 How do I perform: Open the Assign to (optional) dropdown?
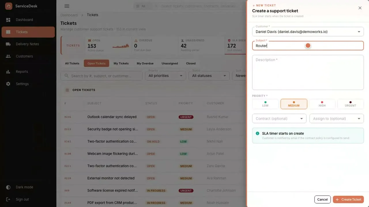click(x=337, y=118)
